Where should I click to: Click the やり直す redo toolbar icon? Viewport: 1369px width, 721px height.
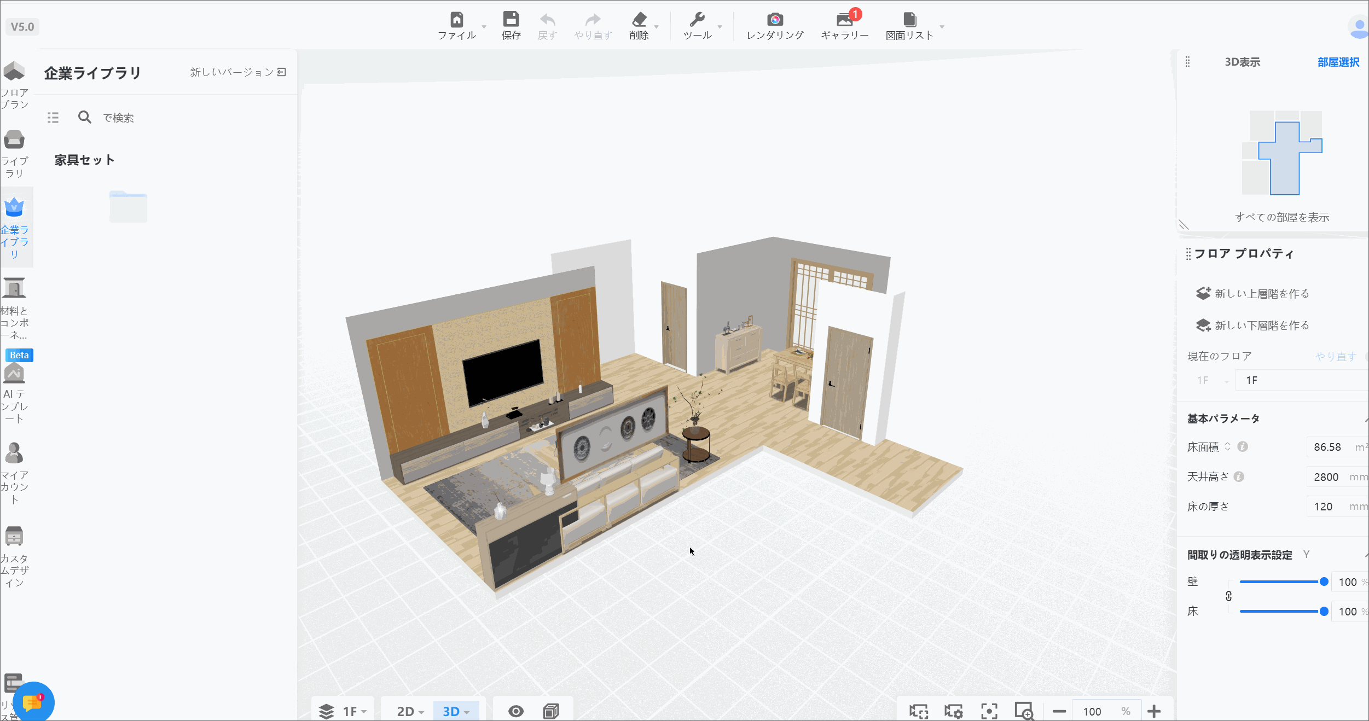point(593,20)
